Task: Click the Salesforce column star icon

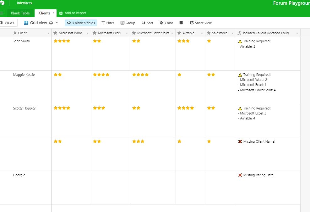Action: pos(209,33)
